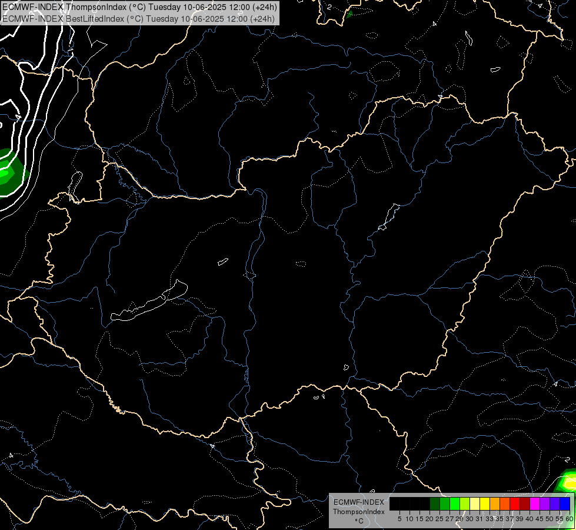Click the legend's ECMWF-INDEX label
Viewport: 576px width, 530px height.
pyautogui.click(x=359, y=502)
